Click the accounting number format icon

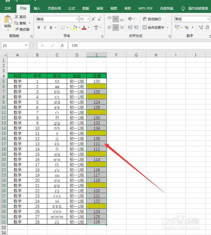point(177,27)
